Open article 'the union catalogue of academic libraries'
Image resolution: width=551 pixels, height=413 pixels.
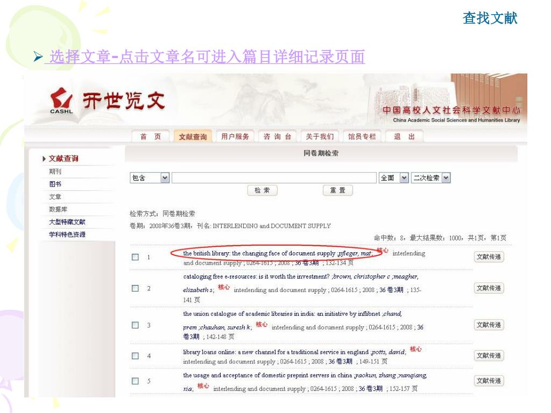(x=281, y=314)
